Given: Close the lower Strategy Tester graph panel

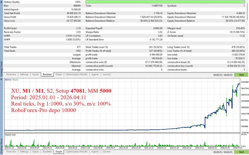Looking at the screenshot, I should [x=2, y=79].
